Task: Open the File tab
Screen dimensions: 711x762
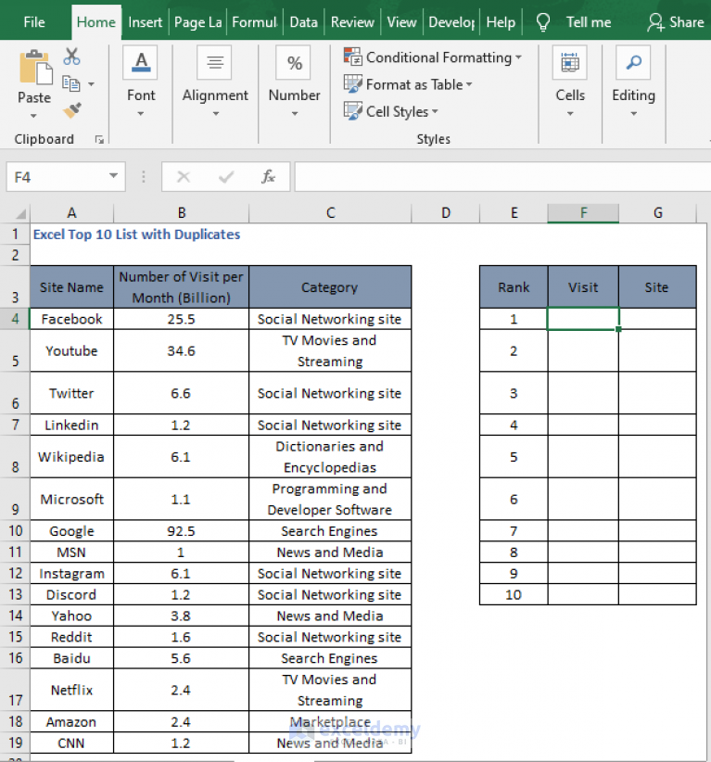Action: [x=34, y=22]
